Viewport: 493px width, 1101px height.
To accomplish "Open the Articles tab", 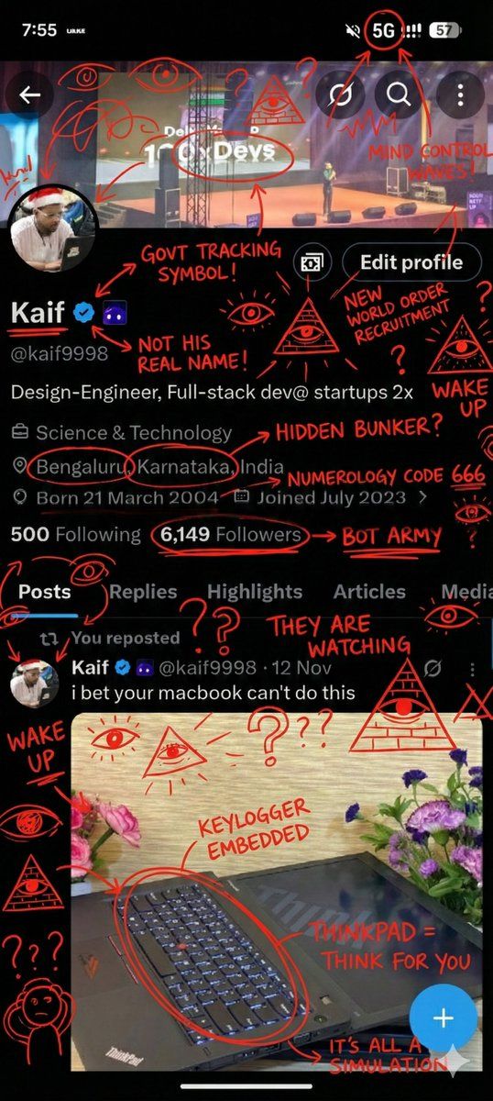I will pyautogui.click(x=369, y=592).
